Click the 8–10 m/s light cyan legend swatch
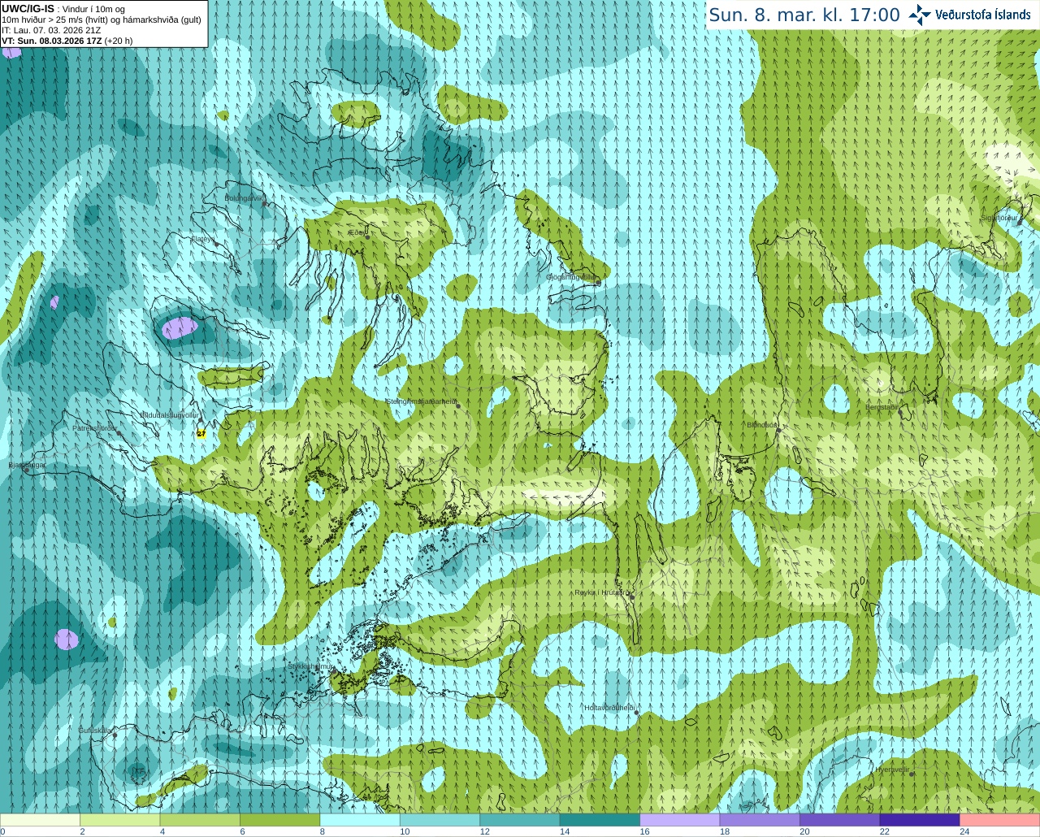 (360, 820)
